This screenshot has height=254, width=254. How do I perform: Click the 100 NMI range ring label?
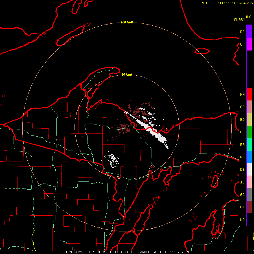tap(127, 22)
